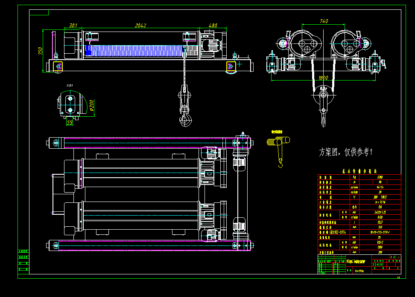Click the 301 dimension label
This screenshot has height=297, width=415.
point(73,26)
